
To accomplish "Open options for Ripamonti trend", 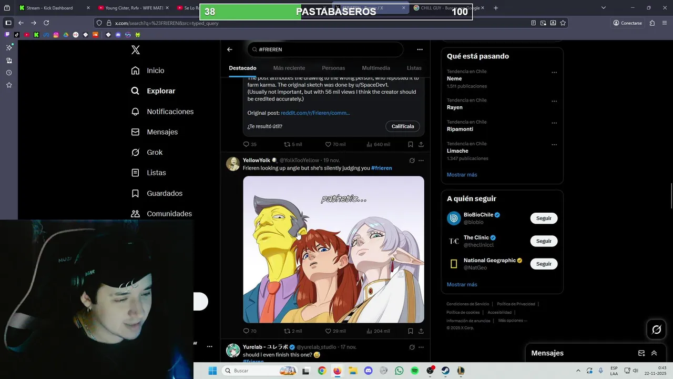I will (554, 123).
